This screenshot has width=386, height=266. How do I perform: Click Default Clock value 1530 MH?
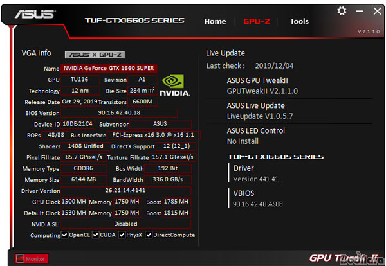pos(75,213)
